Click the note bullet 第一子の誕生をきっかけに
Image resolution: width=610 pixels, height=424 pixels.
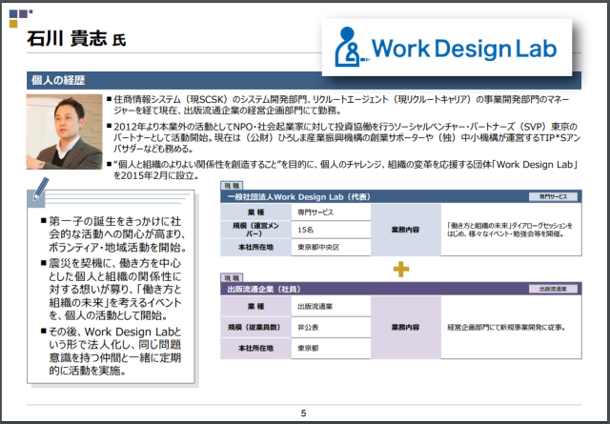click(113, 234)
